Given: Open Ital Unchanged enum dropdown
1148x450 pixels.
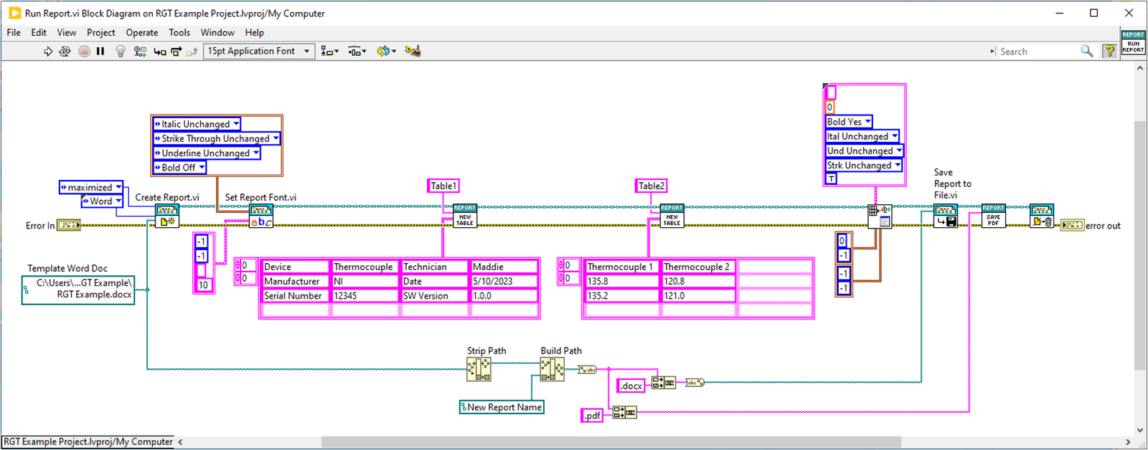Looking at the screenshot, I should click(x=894, y=136).
